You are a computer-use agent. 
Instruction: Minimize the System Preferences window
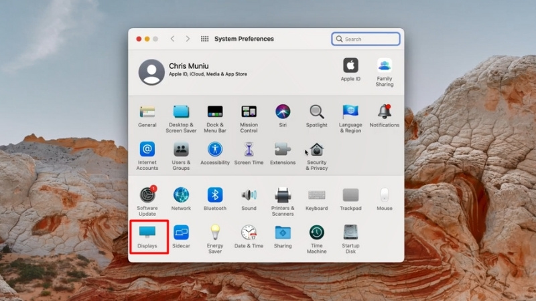[x=147, y=39]
